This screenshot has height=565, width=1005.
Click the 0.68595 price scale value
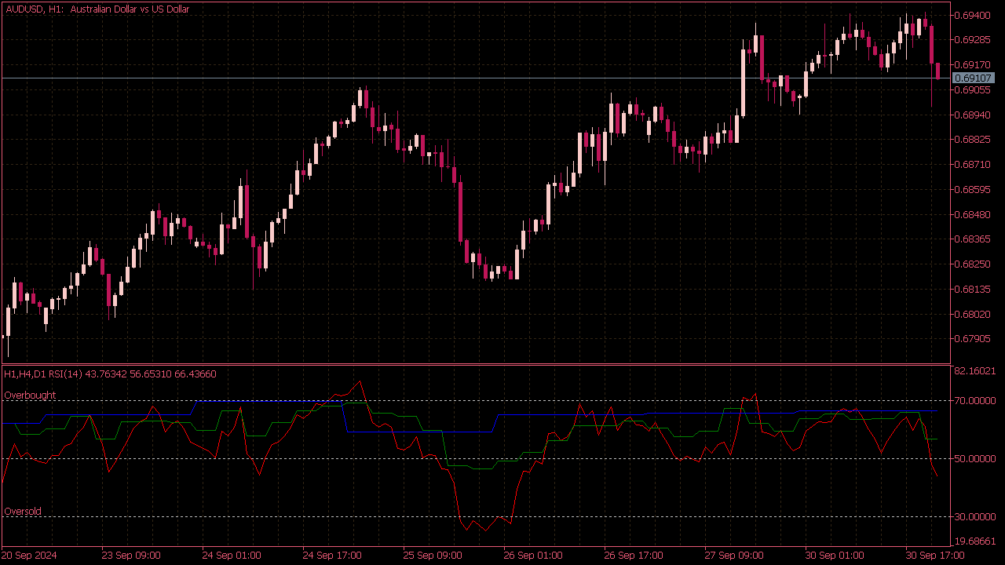click(973, 189)
